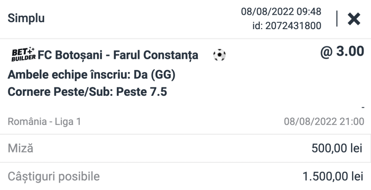371x190 pixels.
Task: Click the 500,00 lei stake amount
Action: point(337,148)
